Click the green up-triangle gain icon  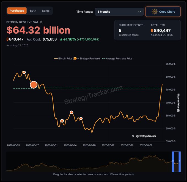pyautogui.click(x=61, y=39)
